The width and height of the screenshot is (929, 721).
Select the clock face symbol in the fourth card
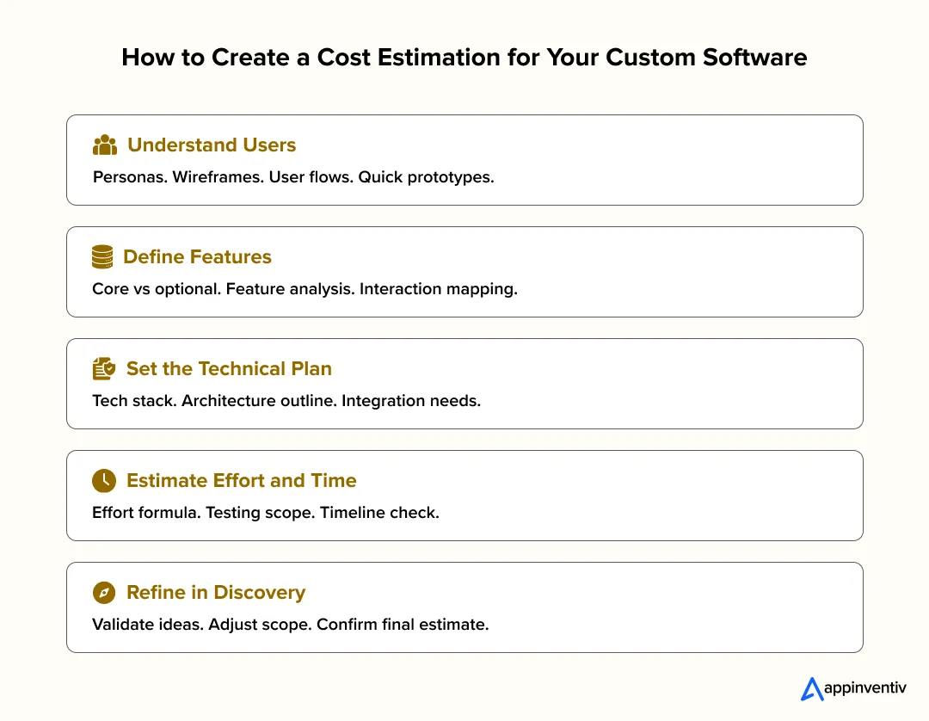(x=103, y=480)
